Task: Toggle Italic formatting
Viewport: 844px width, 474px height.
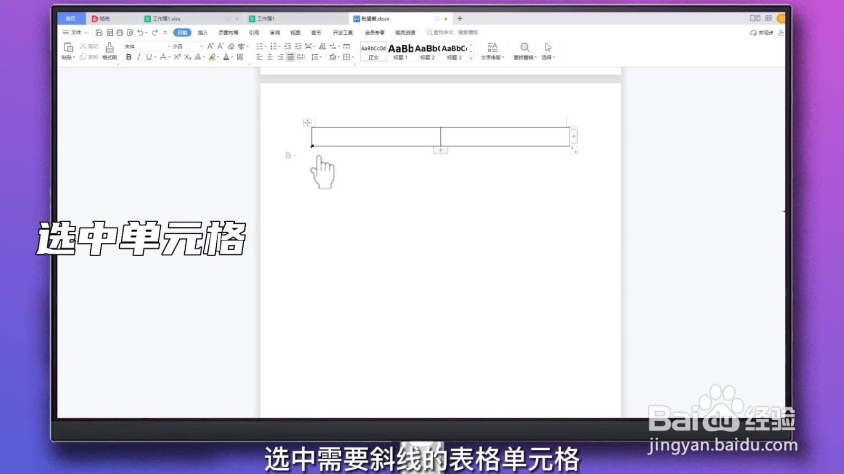Action: pos(138,57)
